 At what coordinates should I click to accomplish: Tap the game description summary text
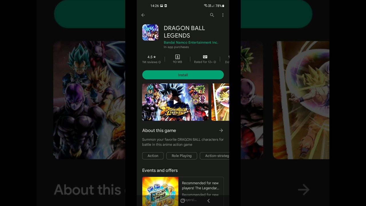[183, 142]
